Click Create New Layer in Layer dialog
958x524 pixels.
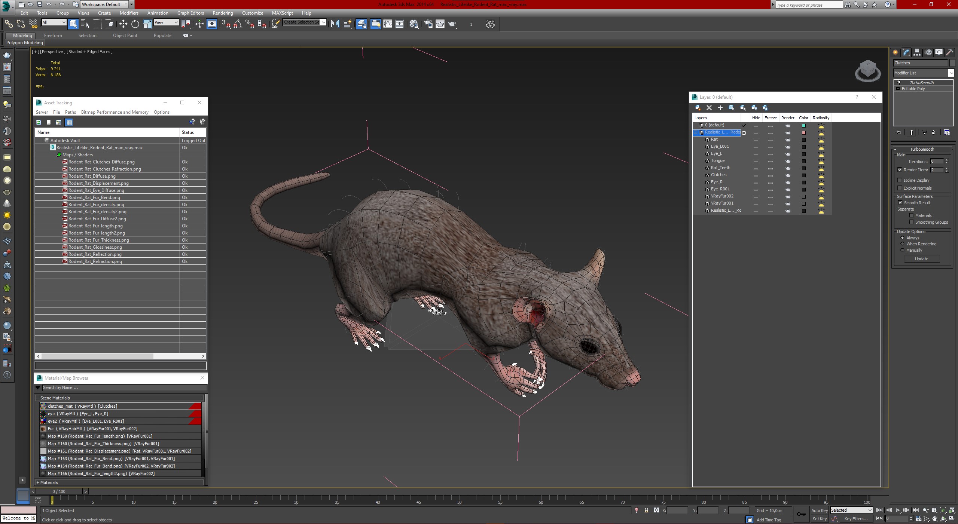(698, 108)
